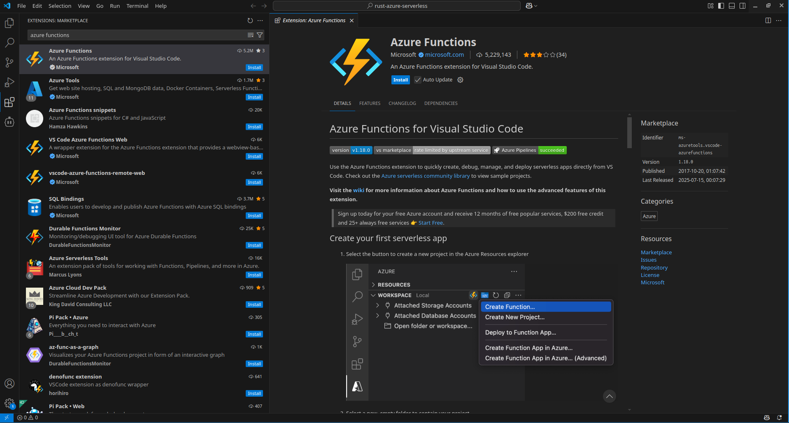Switch to the FEATURES tab
This screenshot has height=423, width=789.
[x=370, y=103]
